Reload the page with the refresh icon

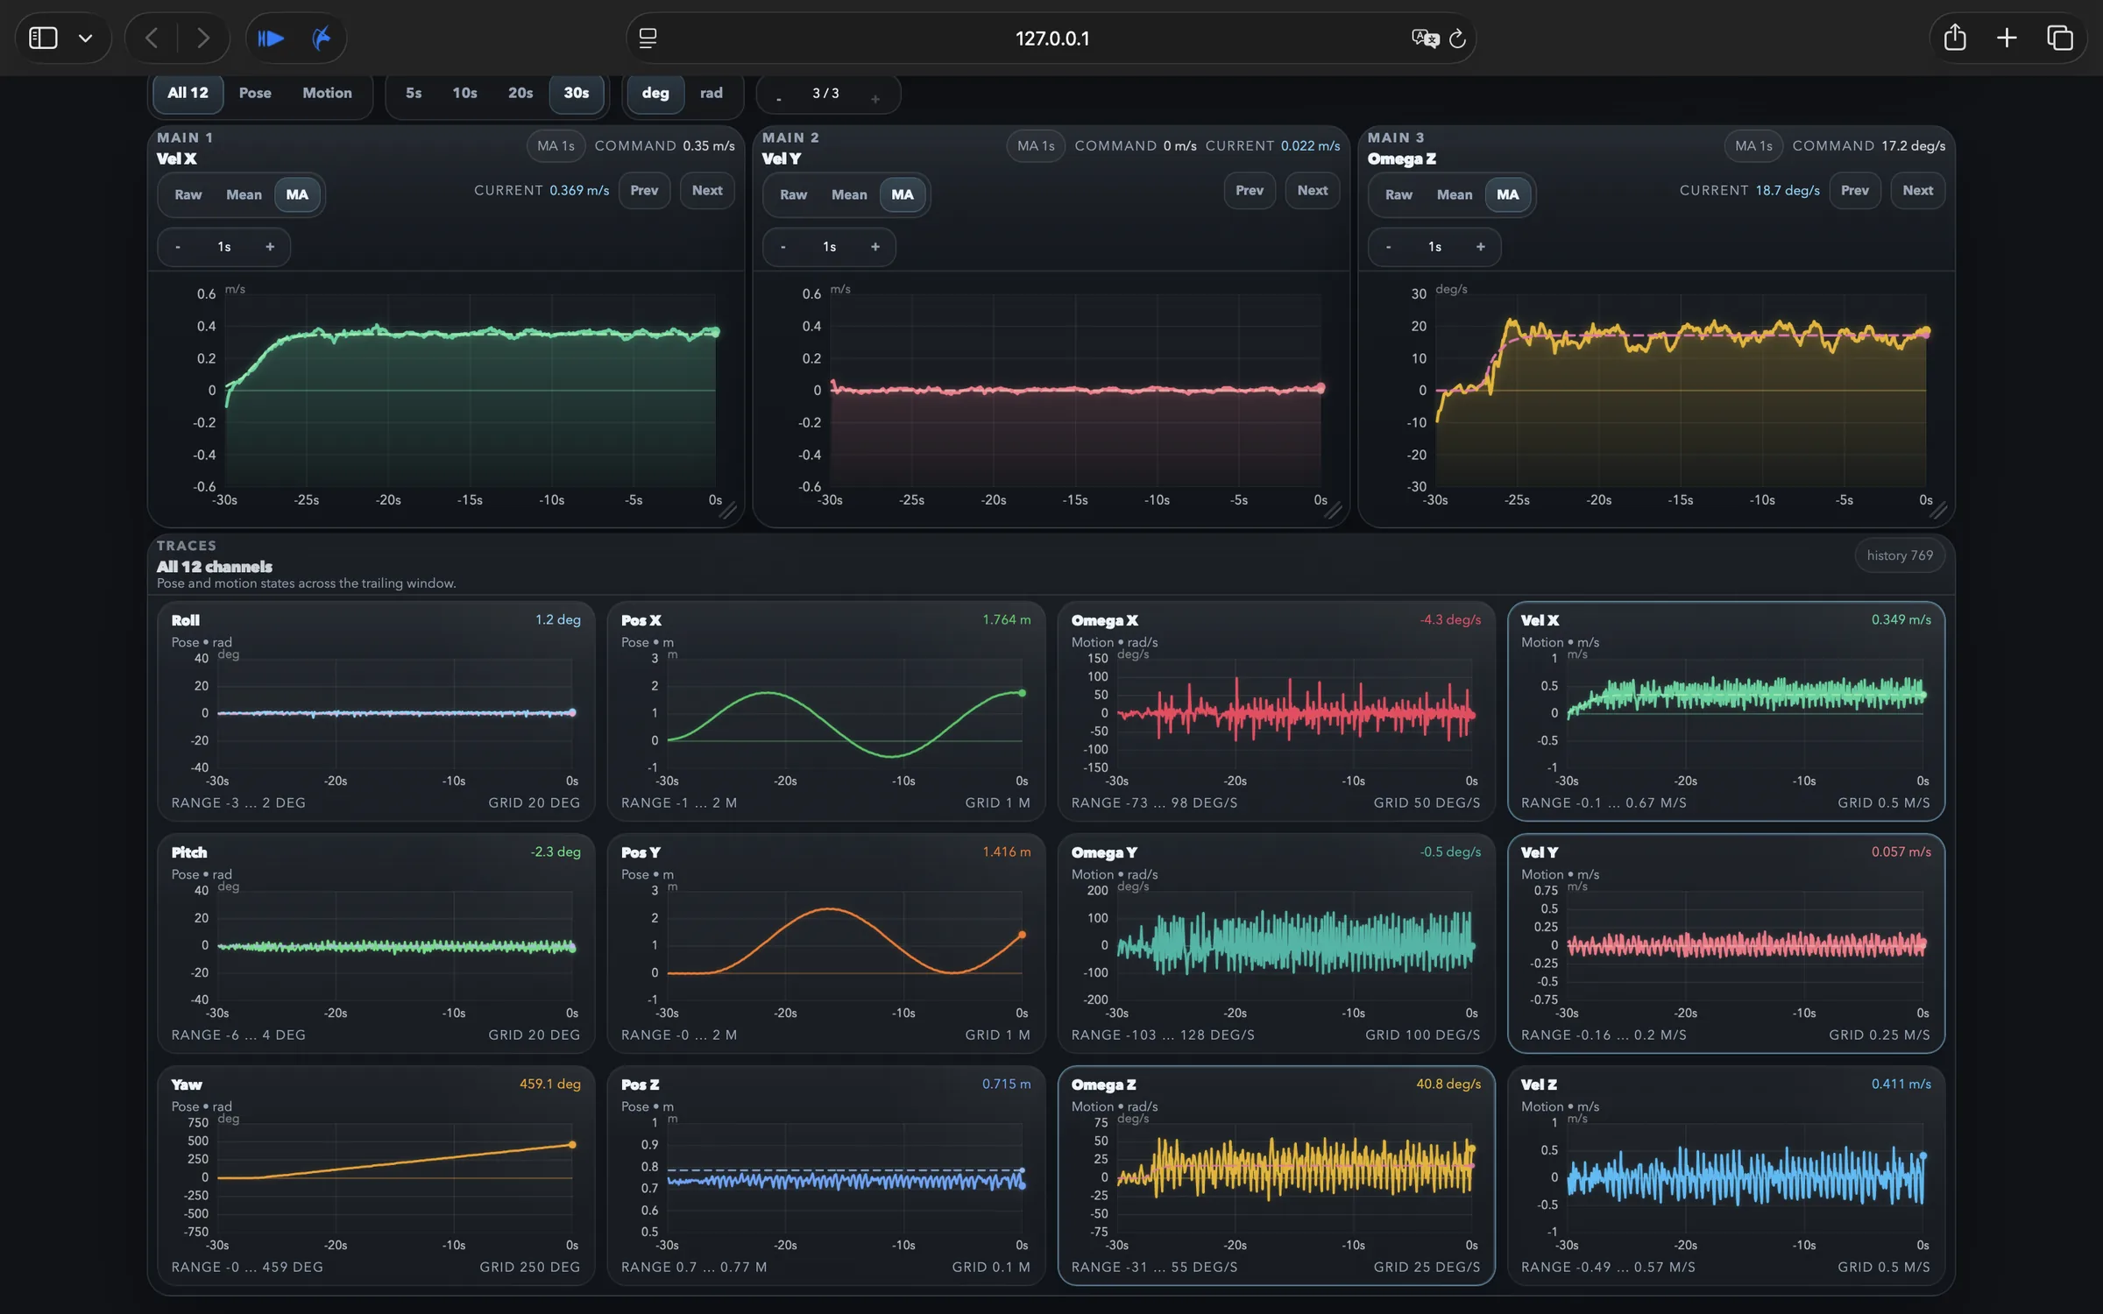click(x=1457, y=38)
